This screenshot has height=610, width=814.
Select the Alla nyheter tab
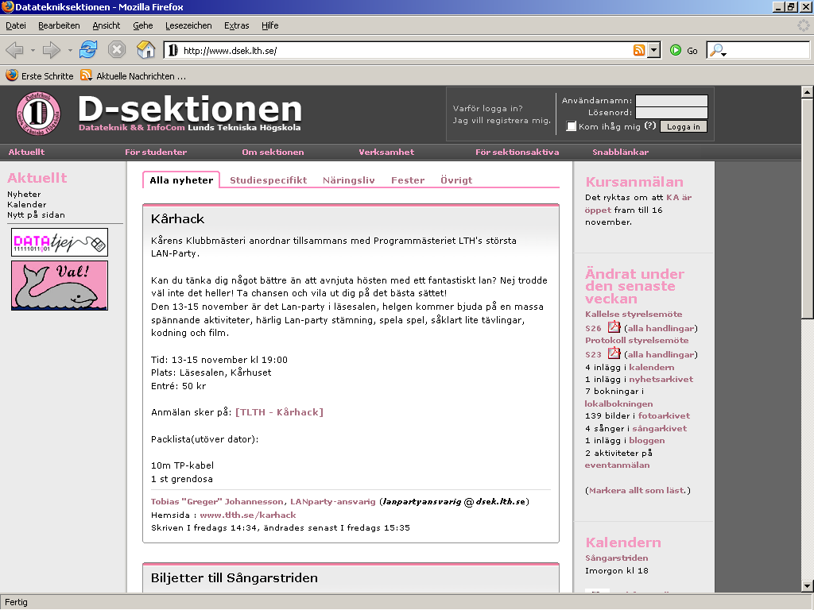tap(181, 180)
